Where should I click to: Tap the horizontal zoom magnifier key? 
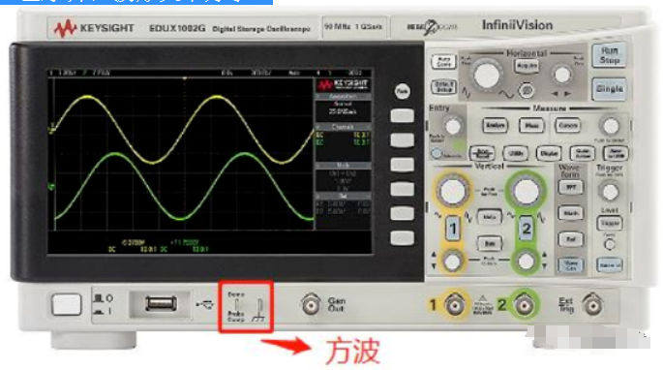click(526, 91)
